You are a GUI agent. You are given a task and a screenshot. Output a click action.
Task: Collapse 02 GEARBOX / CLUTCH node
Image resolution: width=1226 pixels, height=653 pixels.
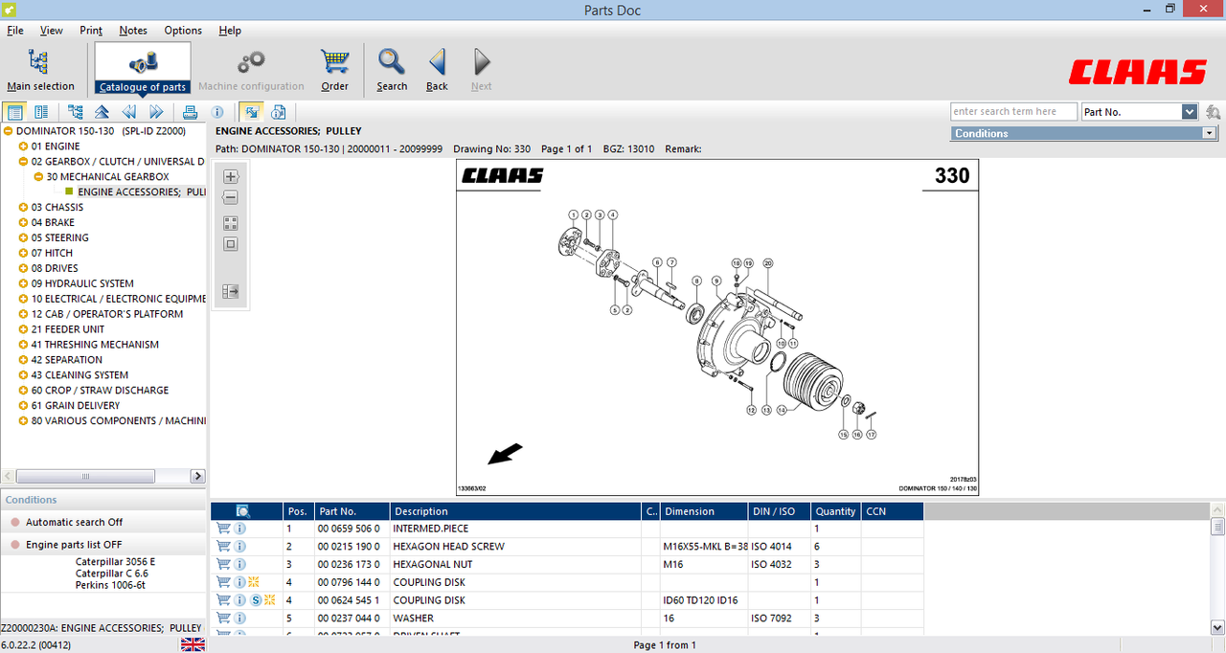(23, 162)
